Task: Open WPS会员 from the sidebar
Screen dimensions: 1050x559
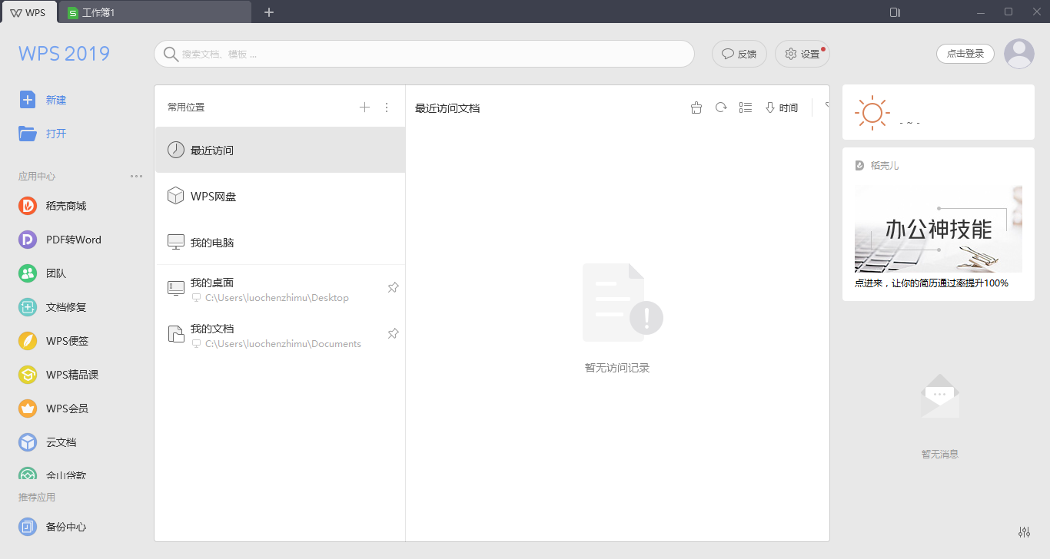Action: pos(54,408)
